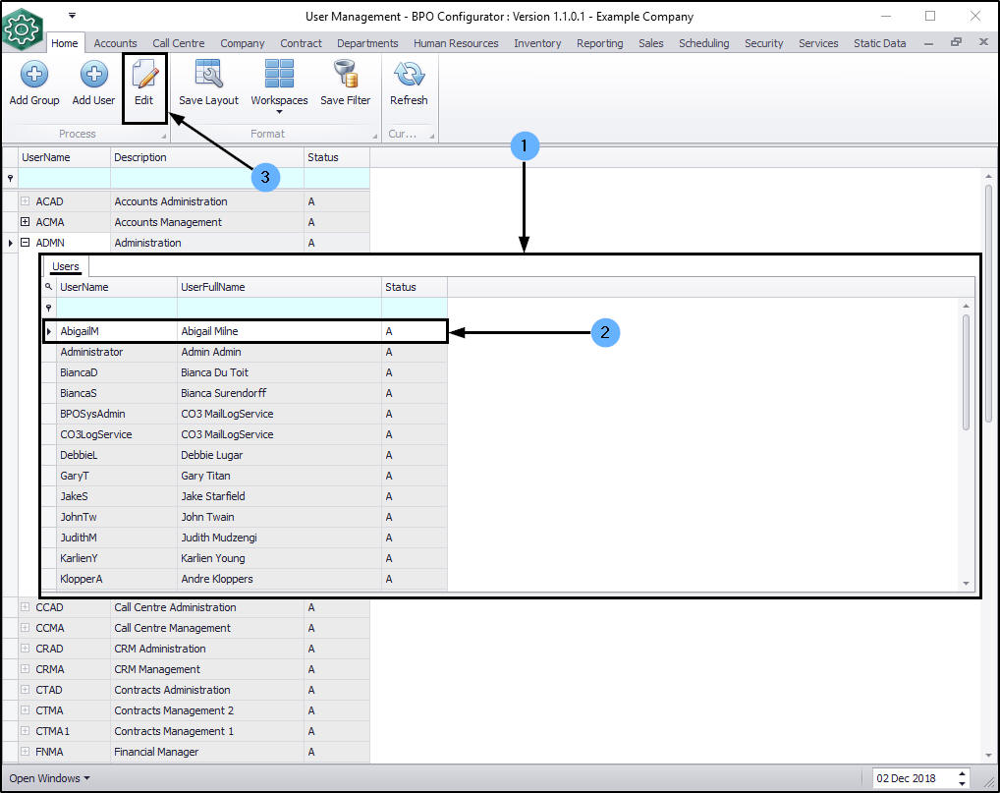Click the UserFullName filter cell
Viewport: 1000px width, 793px height.
(x=279, y=308)
